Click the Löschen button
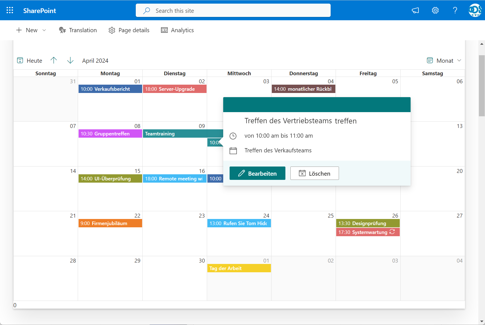This screenshot has height=325, width=485. pos(315,173)
